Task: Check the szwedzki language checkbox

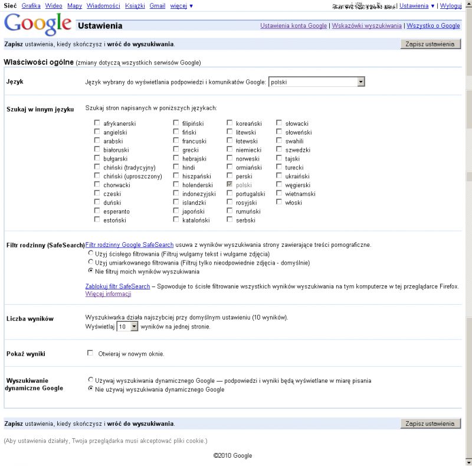Action: pos(279,149)
